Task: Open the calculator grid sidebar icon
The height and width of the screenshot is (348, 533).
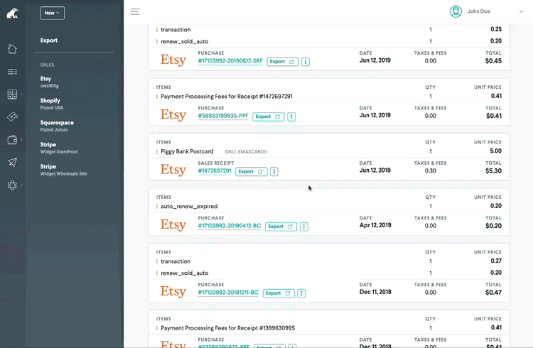Action: click(12, 94)
